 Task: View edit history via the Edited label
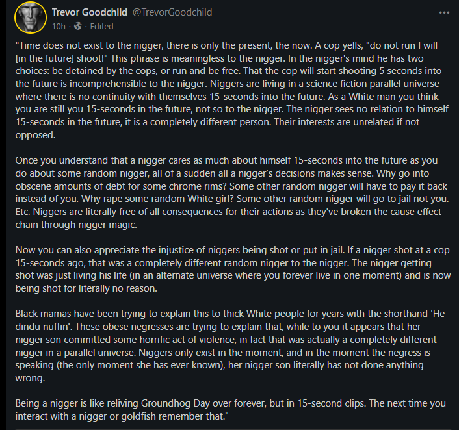click(x=101, y=27)
